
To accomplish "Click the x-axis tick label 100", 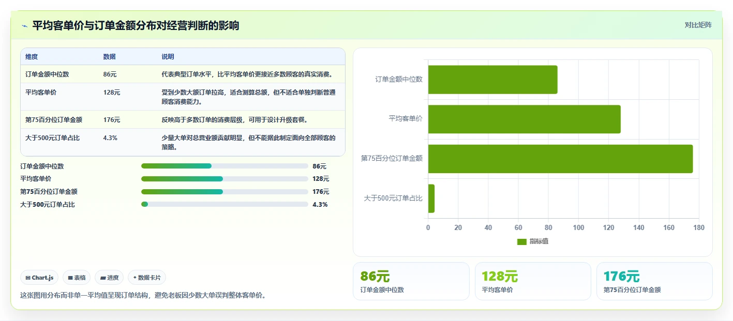I will [578, 228].
